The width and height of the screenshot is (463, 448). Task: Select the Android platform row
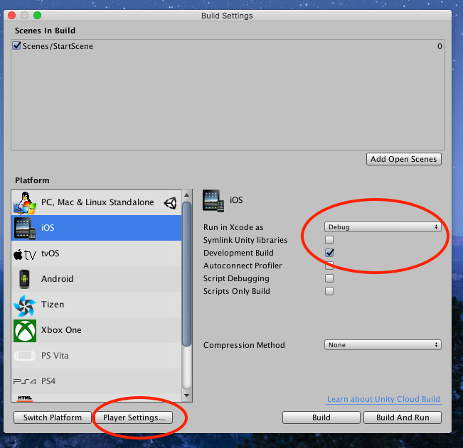click(96, 279)
